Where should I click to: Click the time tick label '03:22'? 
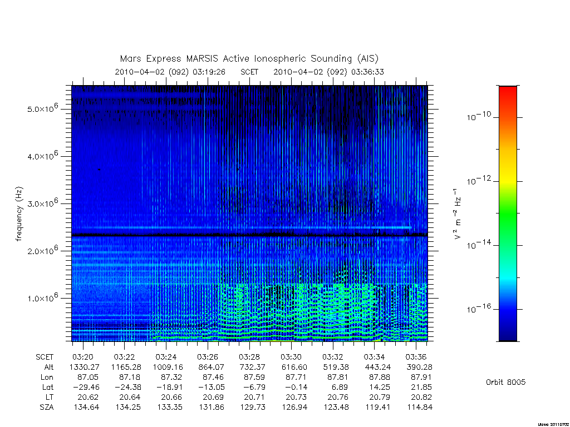click(x=125, y=357)
